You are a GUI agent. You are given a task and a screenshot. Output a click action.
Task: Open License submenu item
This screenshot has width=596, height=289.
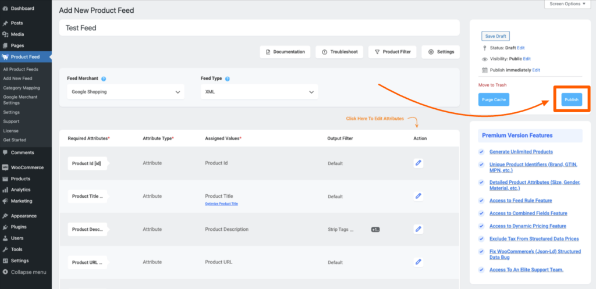pyautogui.click(x=10, y=131)
